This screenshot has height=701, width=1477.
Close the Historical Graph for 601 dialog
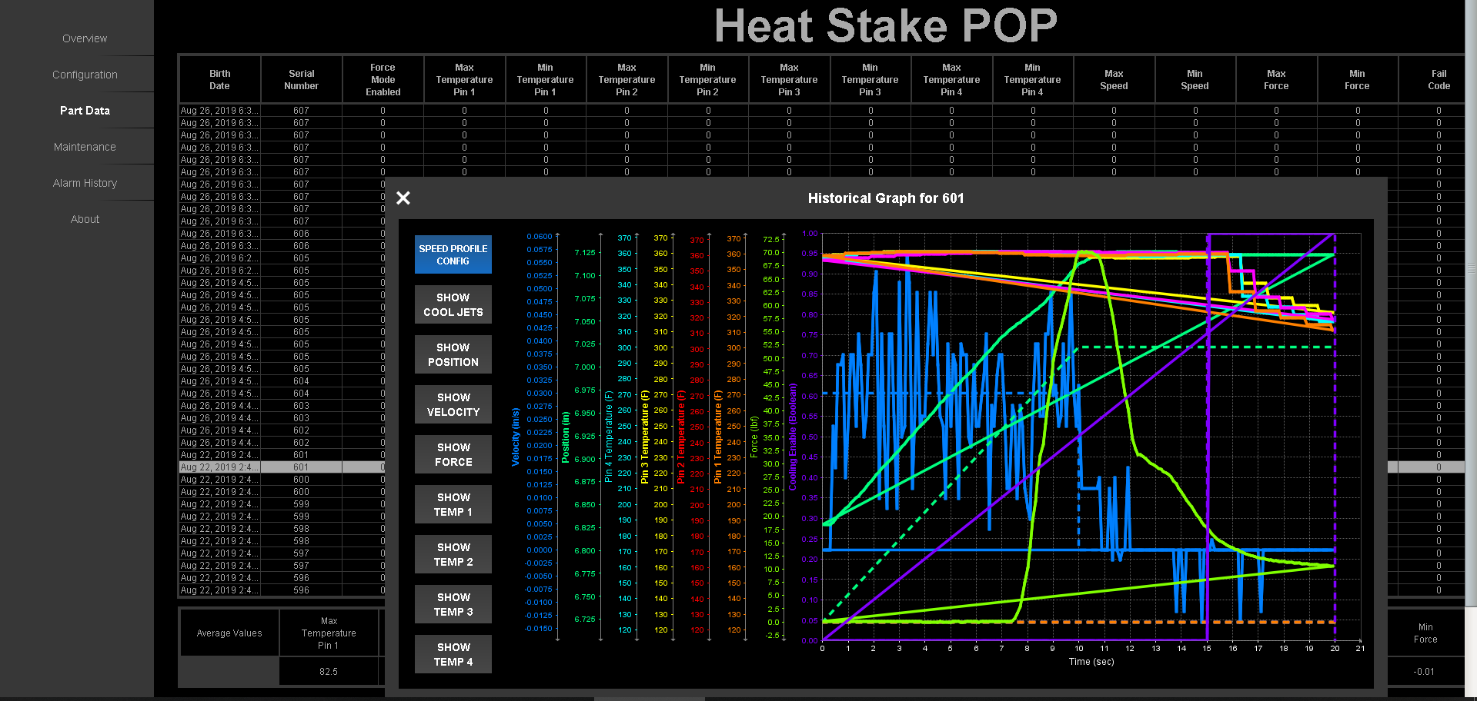tap(403, 198)
